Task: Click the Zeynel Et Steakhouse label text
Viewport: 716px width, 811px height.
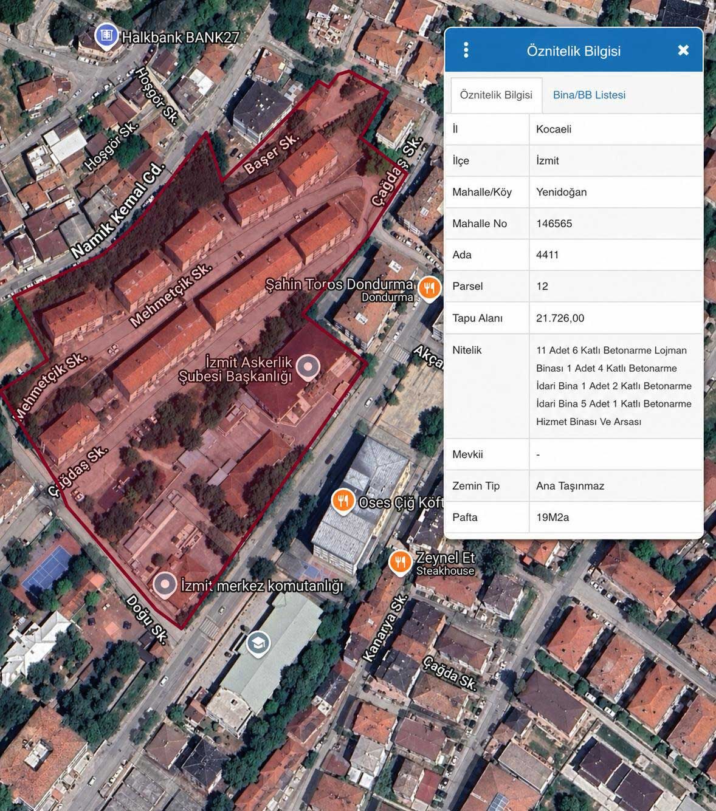Action: (x=445, y=563)
